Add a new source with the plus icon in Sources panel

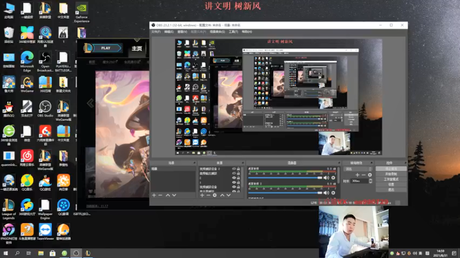pyautogui.click(x=202, y=195)
